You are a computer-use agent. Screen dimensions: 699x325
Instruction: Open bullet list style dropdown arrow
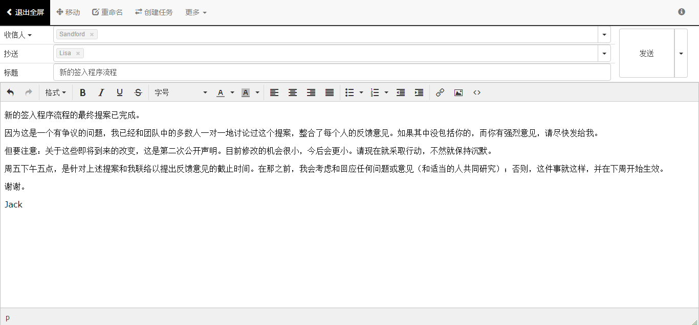click(x=361, y=92)
